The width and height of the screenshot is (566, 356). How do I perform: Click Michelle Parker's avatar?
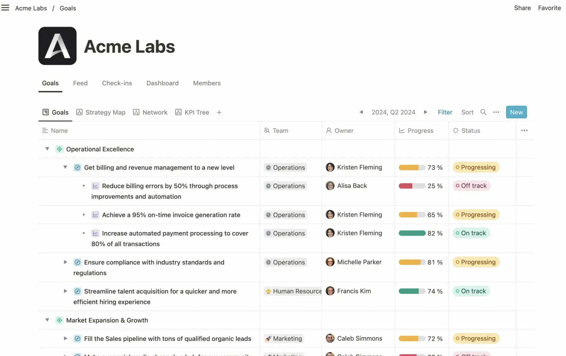coord(330,262)
